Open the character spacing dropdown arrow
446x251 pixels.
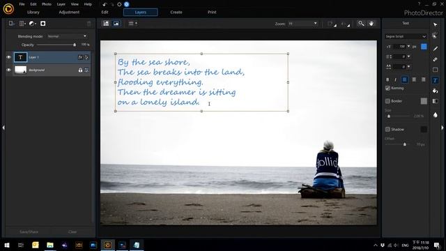(x=409, y=67)
